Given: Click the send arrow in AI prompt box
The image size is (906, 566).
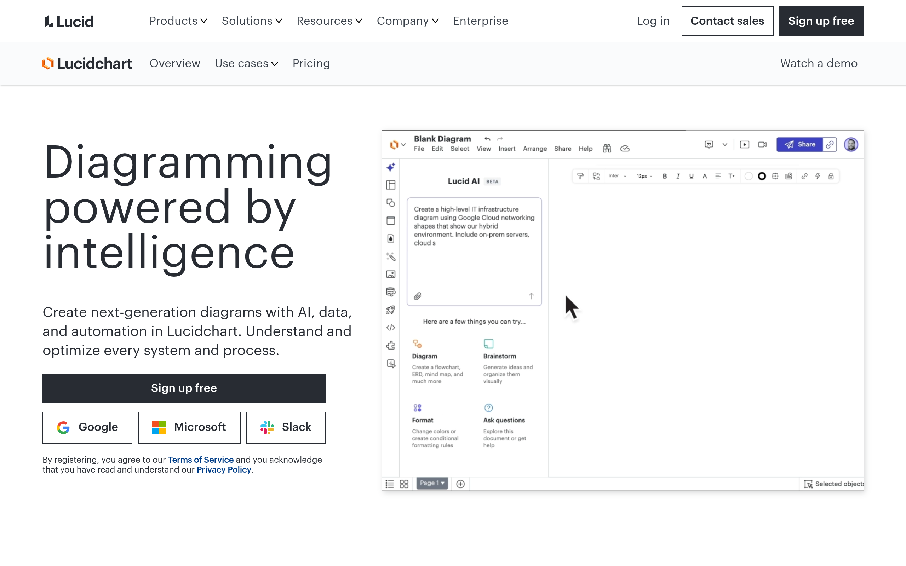Looking at the screenshot, I should (531, 296).
